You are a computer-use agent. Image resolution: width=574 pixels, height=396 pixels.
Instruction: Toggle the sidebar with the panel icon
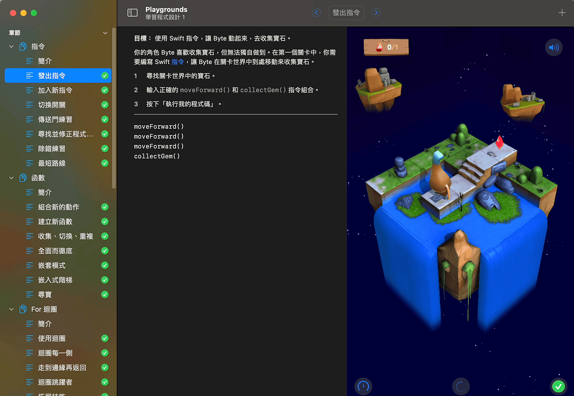[132, 12]
